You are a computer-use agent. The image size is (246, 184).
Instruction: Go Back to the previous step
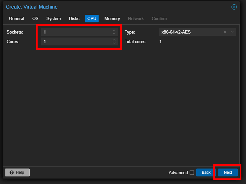206,172
